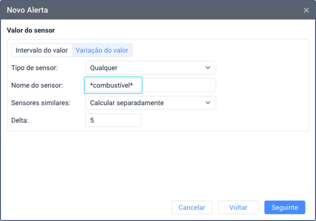Close the Novo Alerta dialog
Screen dimensions: 316x221
pyautogui.click(x=306, y=10)
